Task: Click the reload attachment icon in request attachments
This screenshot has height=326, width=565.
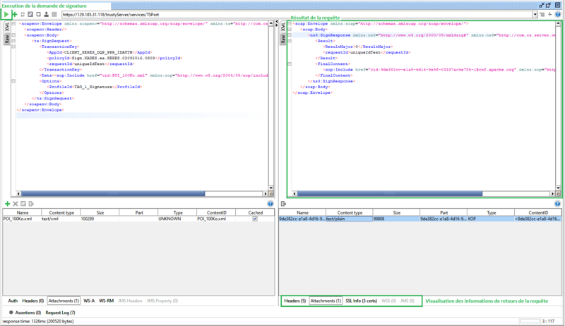Action: (x=23, y=204)
